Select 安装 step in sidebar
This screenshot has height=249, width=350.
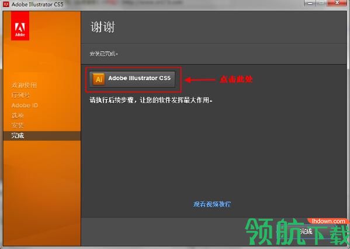pyautogui.click(x=18, y=125)
